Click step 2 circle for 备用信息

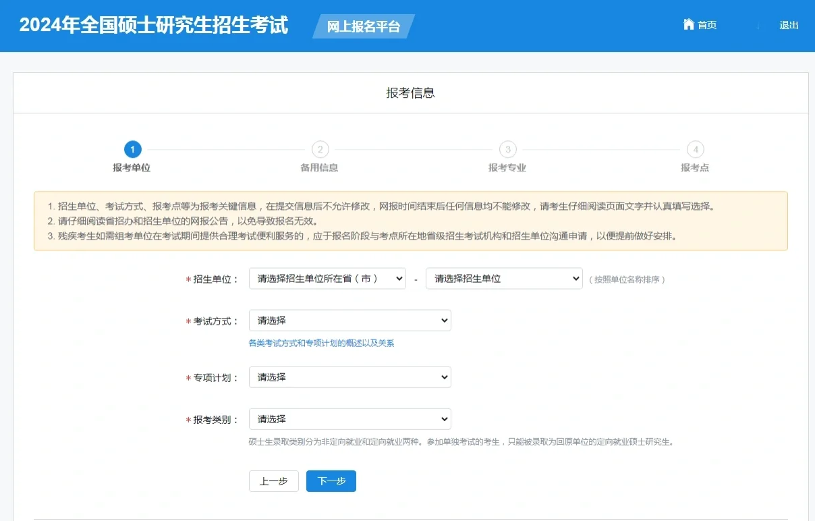coord(319,150)
